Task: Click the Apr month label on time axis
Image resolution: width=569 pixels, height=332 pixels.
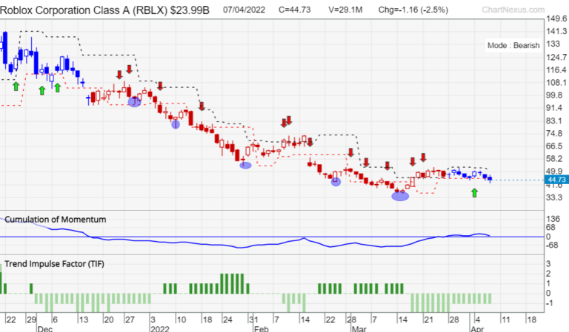Action: coord(477,328)
